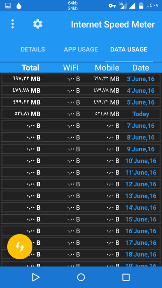Tap the Mobile column header
This screenshot has height=288, width=162.
(x=107, y=68)
